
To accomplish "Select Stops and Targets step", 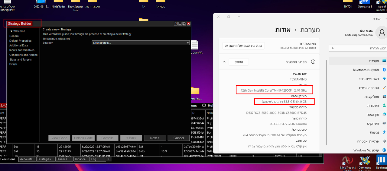I will click(x=20, y=59).
